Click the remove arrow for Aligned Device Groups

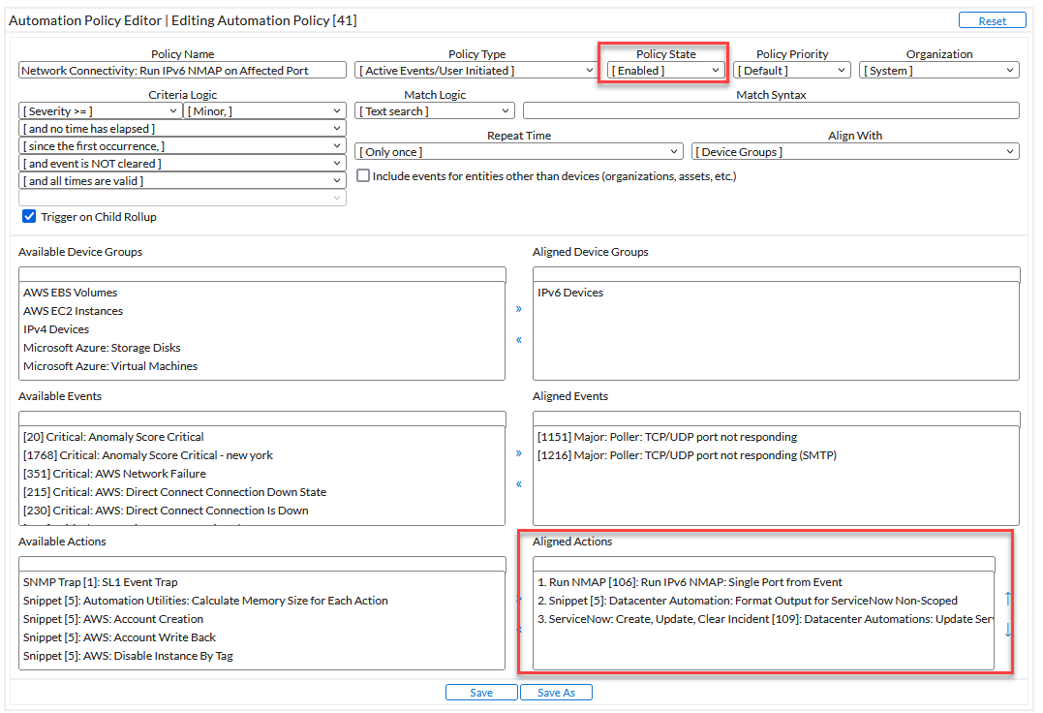pyautogui.click(x=518, y=340)
